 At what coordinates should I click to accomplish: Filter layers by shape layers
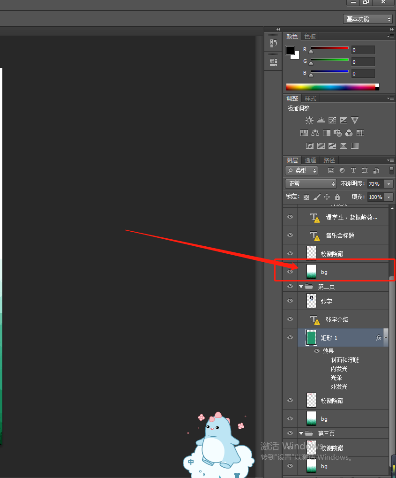coord(365,170)
